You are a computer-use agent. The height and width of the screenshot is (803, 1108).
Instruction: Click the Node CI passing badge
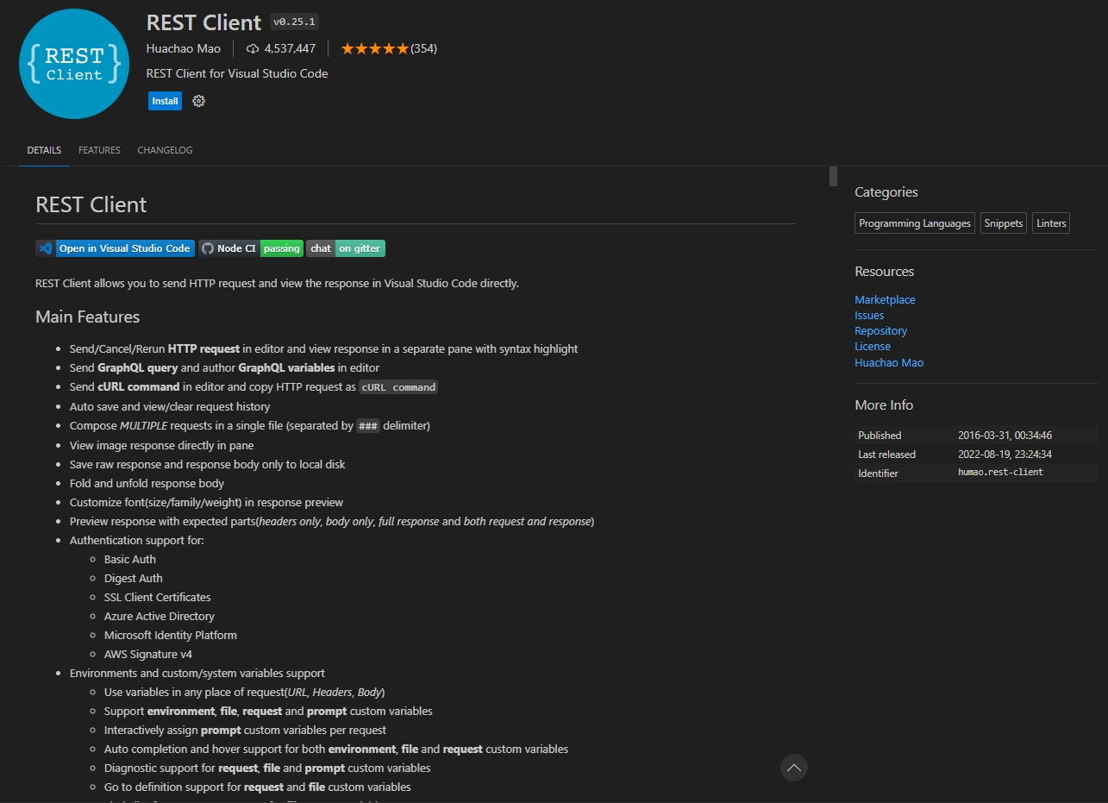point(251,248)
